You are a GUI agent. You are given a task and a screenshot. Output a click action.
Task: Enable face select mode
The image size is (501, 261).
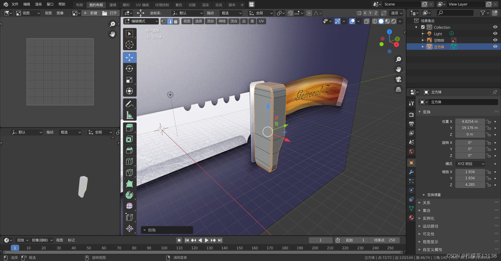click(176, 21)
